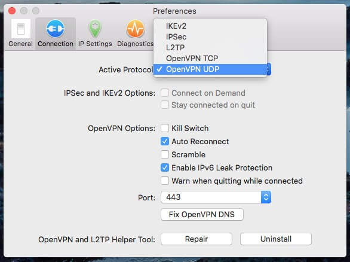Click the red close window button

(x=12, y=11)
